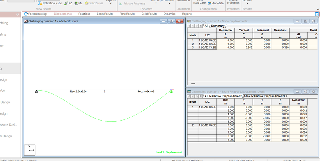Go to next tab in Beam Relative Displacement
The image size is (320, 161).
197,96
